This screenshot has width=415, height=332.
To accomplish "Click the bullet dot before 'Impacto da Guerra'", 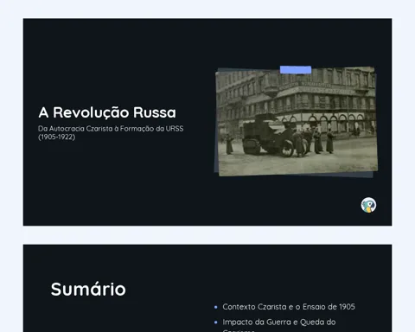I will tap(216, 322).
